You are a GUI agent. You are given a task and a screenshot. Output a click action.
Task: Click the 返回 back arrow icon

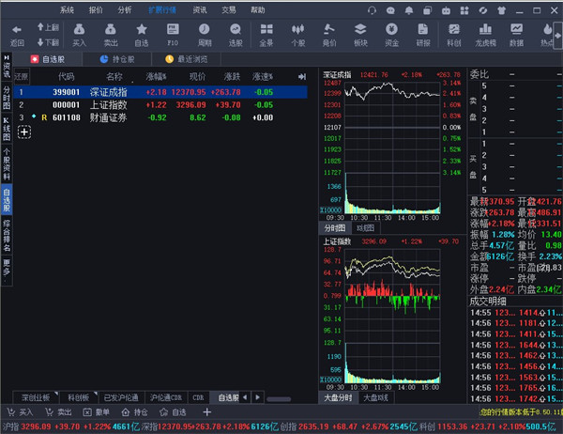(x=17, y=29)
